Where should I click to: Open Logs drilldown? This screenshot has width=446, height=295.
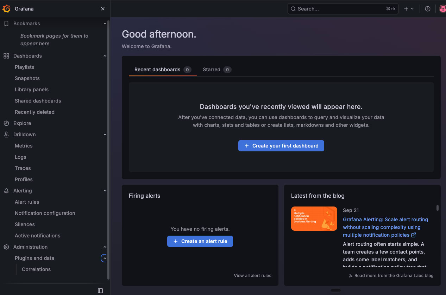pyautogui.click(x=20, y=157)
